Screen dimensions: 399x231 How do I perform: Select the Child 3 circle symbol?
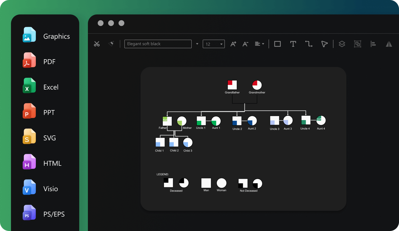click(x=188, y=143)
